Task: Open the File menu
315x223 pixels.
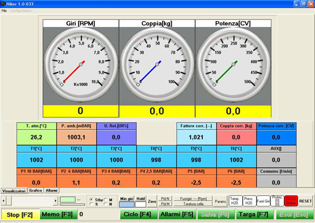Action: pyautogui.click(x=4, y=11)
